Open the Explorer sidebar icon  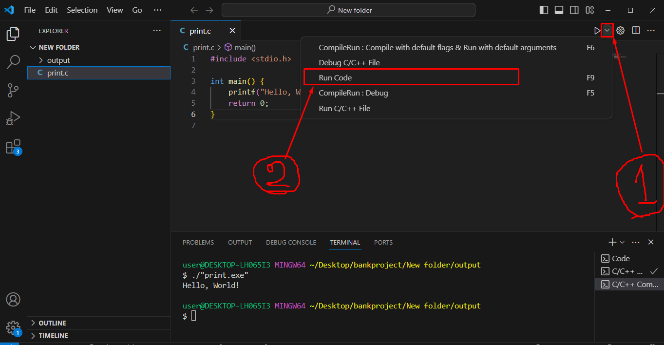[x=13, y=34]
